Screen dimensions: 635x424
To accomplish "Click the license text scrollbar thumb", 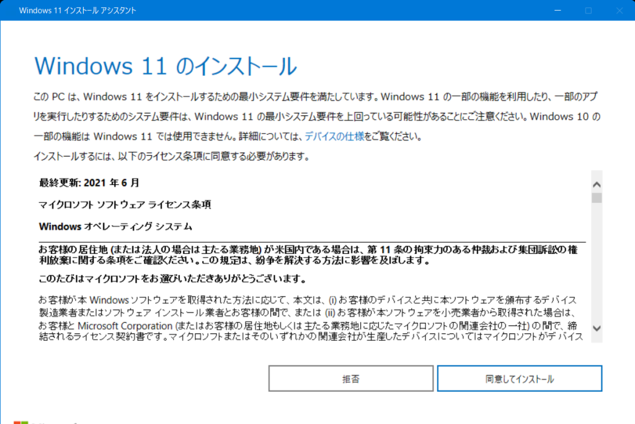I will point(597,198).
